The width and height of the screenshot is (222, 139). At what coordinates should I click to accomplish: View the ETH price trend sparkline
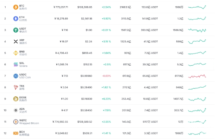(197, 18)
